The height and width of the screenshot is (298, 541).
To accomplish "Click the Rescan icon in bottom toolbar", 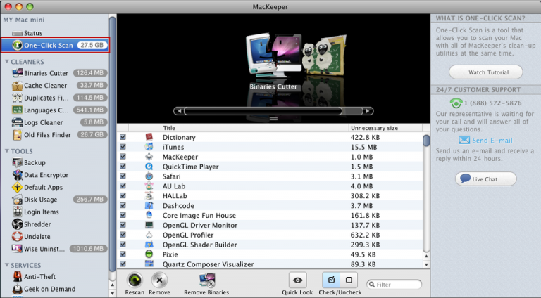I will click(134, 280).
